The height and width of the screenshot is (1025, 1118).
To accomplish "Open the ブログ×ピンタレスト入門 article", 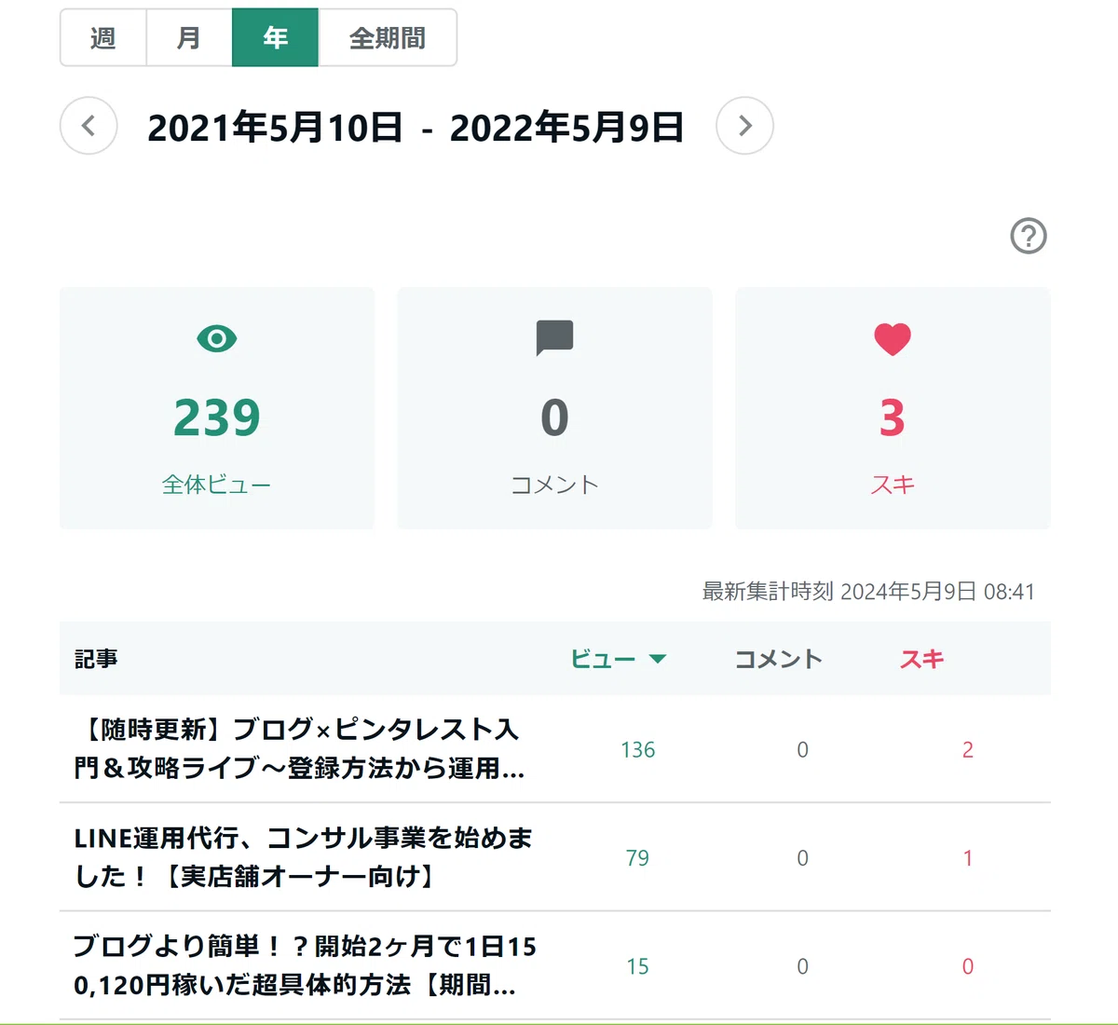I will click(x=299, y=748).
